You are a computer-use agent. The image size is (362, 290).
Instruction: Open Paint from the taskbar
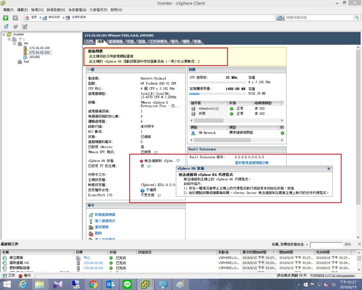pyautogui.click(x=180, y=284)
